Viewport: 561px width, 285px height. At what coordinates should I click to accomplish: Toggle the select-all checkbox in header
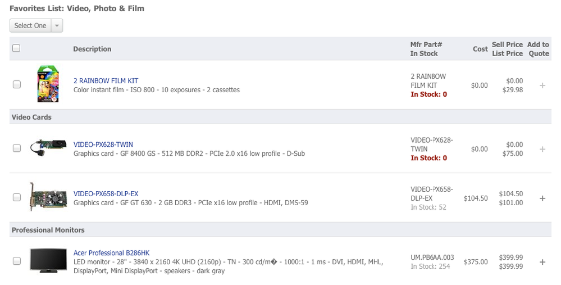tap(16, 48)
